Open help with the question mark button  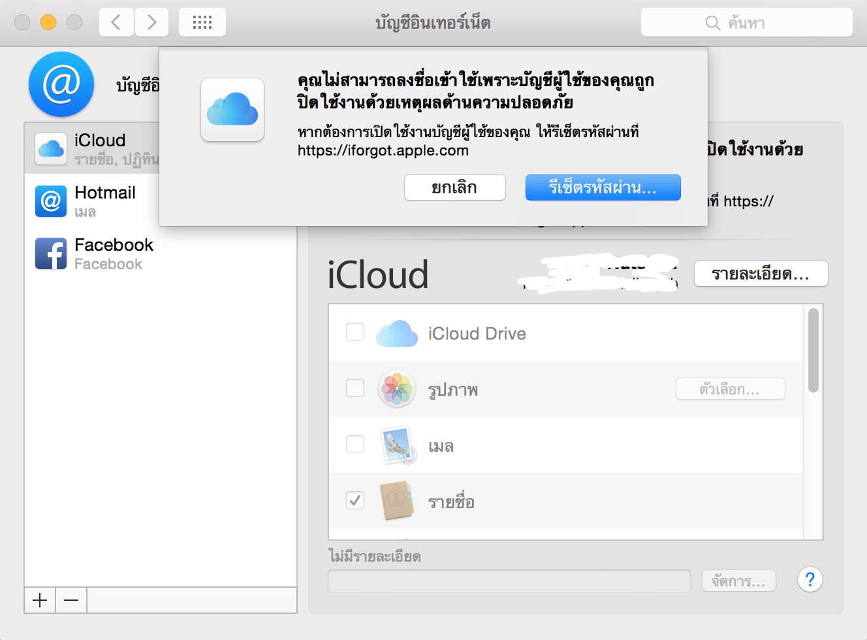coord(810,579)
